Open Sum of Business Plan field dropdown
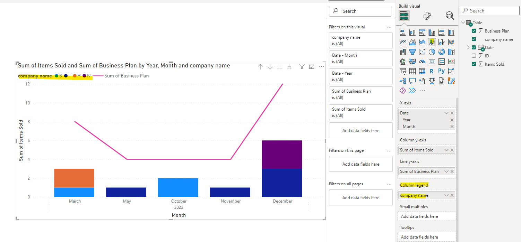Screen dimensions: 521x242 (x=446, y=171)
